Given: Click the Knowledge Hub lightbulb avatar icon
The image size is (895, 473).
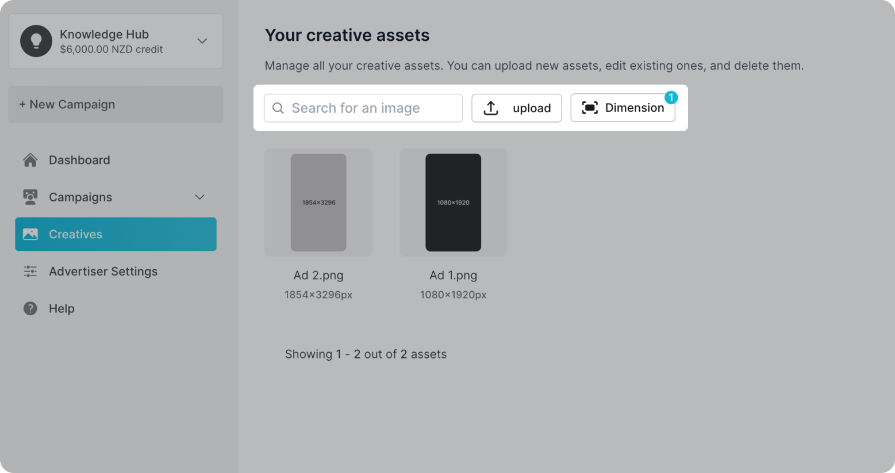Looking at the screenshot, I should [36, 41].
